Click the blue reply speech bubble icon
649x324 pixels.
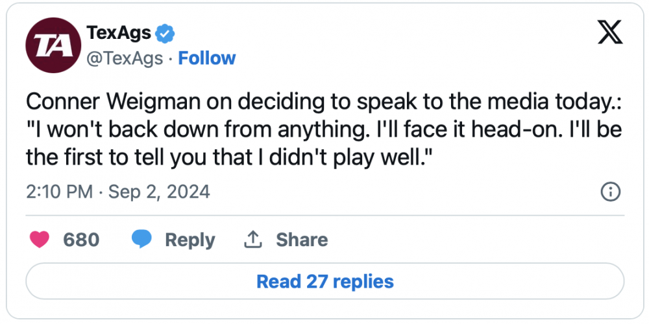point(141,240)
